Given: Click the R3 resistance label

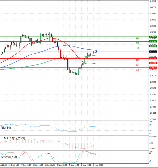Looking at the screenshot, I should click(x=138, y=39).
